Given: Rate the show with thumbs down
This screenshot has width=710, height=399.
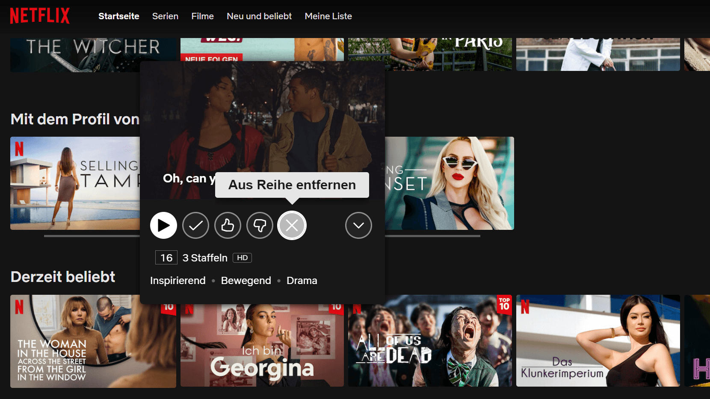Looking at the screenshot, I should [260, 225].
